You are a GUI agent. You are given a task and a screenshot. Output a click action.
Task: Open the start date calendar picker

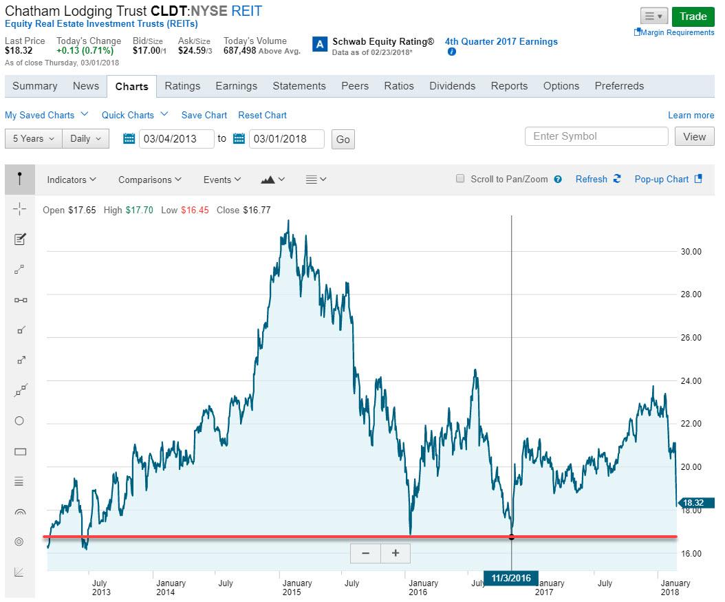(x=129, y=138)
